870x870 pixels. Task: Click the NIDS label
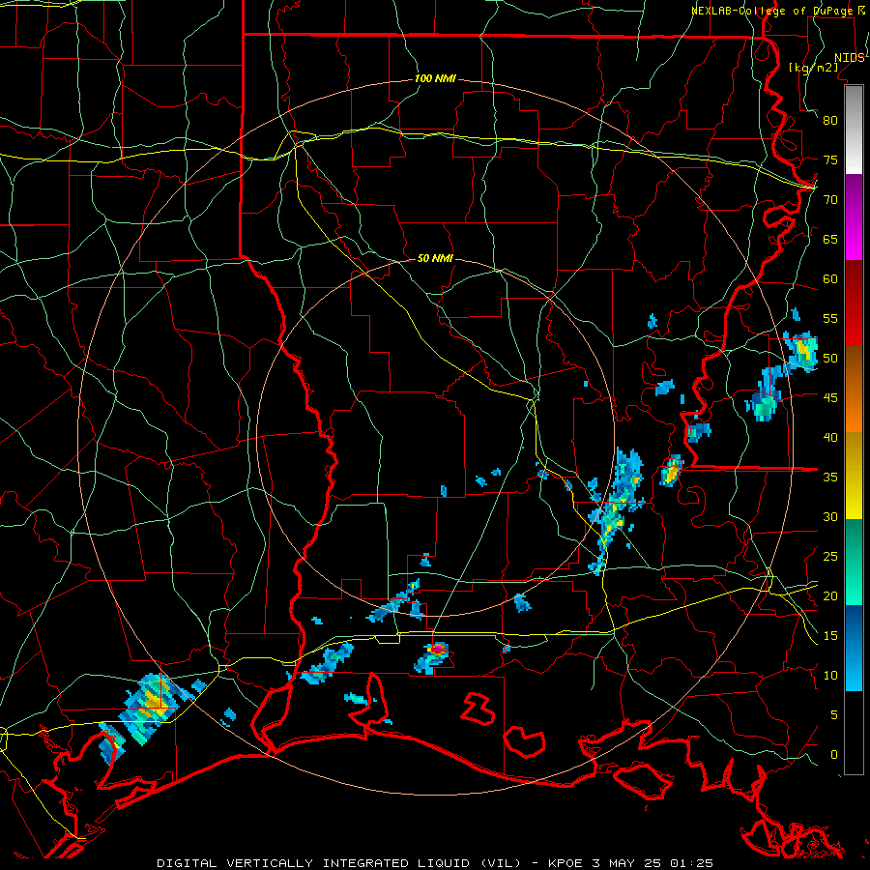click(849, 58)
